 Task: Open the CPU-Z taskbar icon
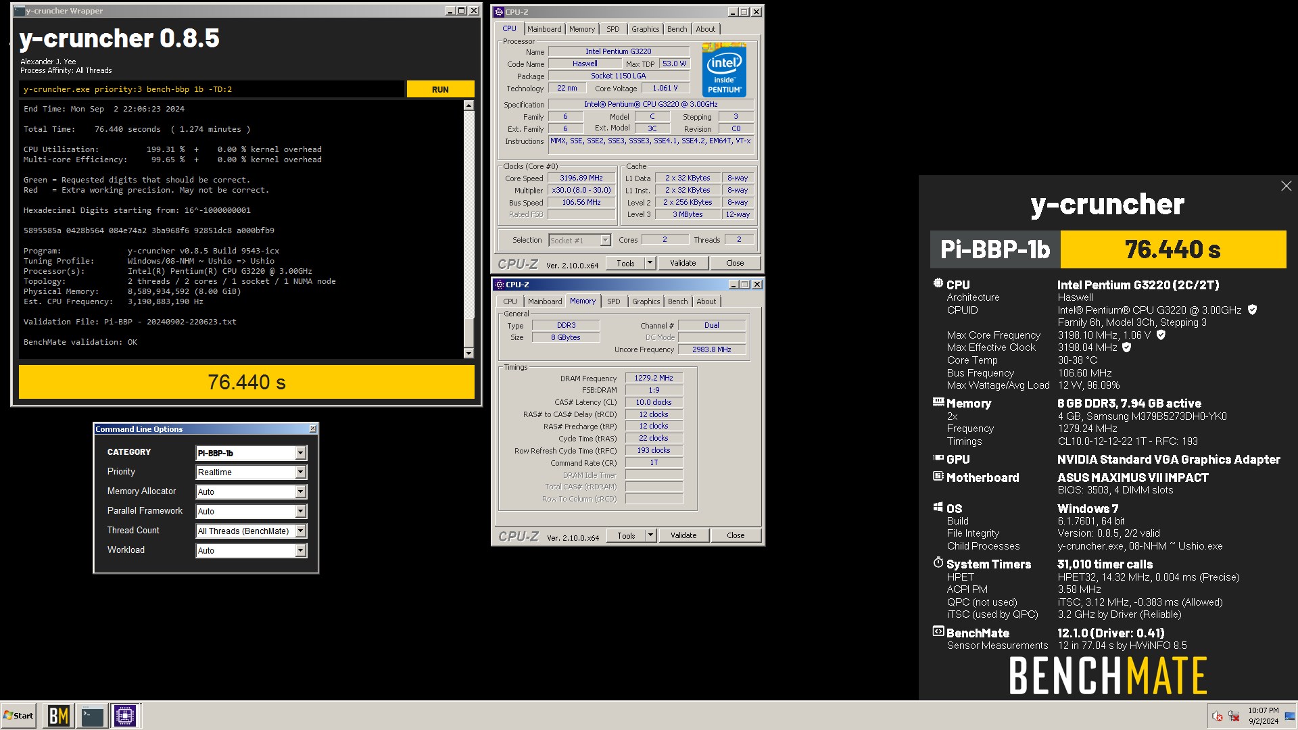(x=125, y=716)
